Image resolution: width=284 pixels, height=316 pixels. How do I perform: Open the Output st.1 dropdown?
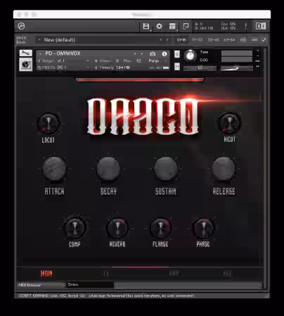coord(63,61)
